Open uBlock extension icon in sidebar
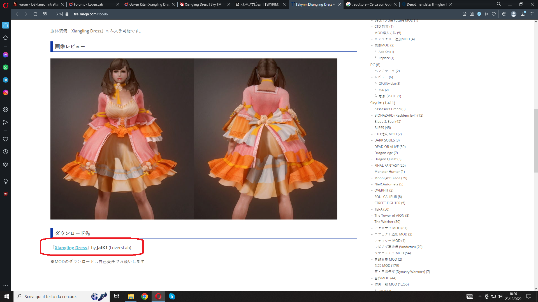 (x=6, y=194)
